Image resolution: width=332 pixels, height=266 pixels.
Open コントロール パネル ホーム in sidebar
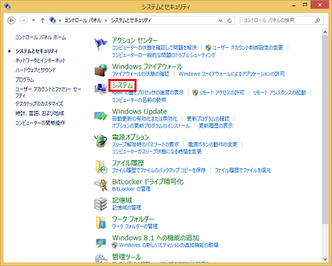coord(41,37)
